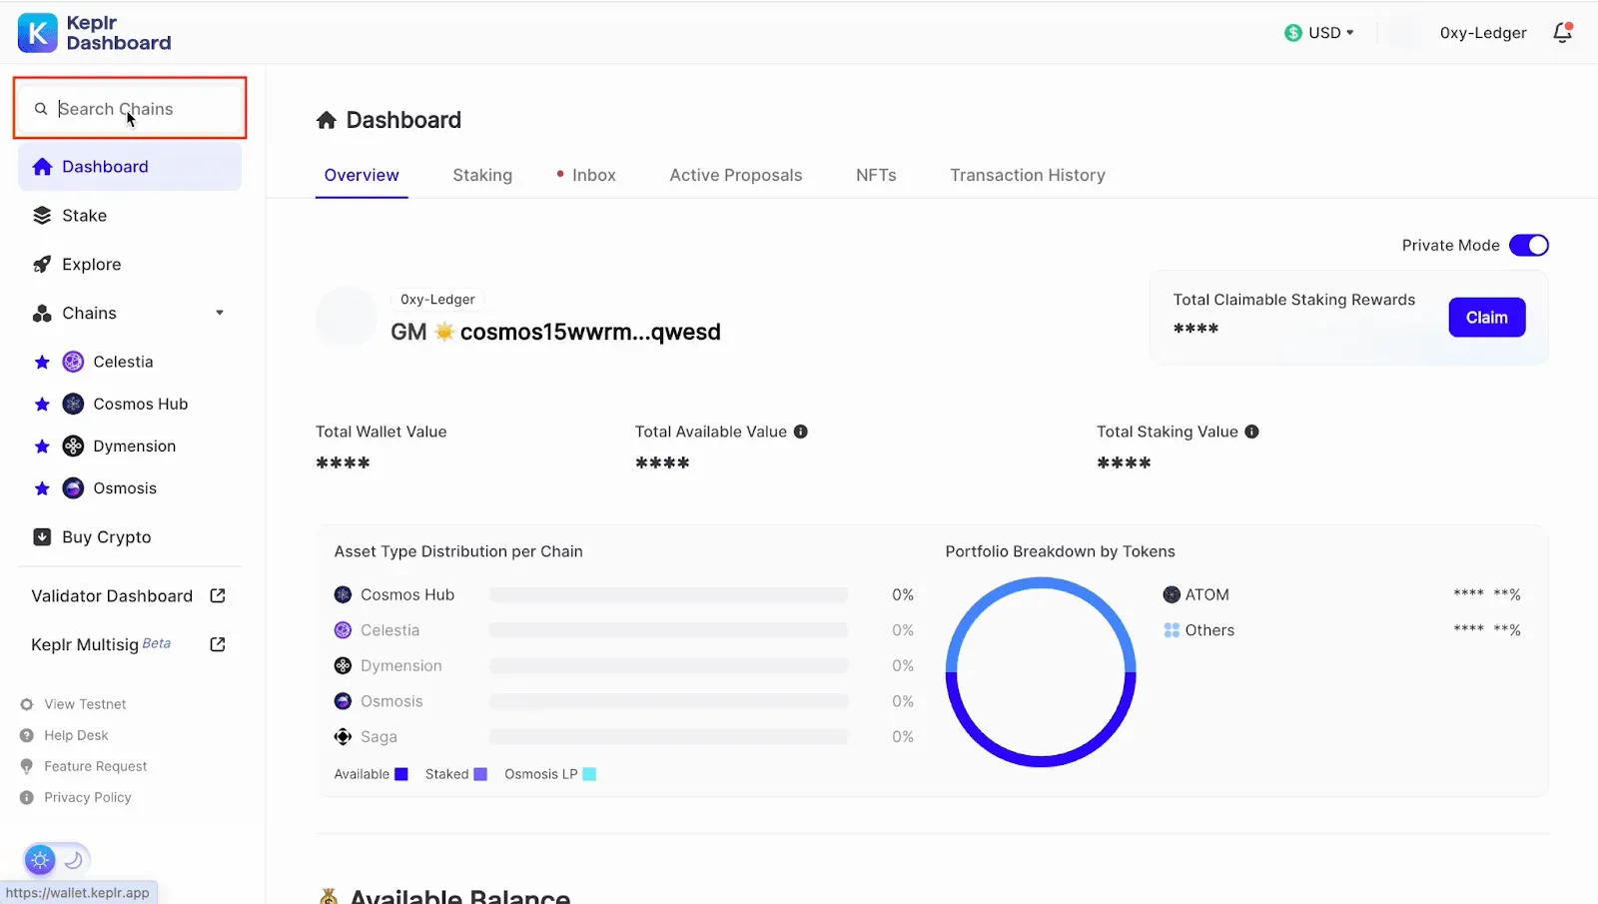Open Explore in sidebar
Screen dimensions: 1598x904
[92, 265]
